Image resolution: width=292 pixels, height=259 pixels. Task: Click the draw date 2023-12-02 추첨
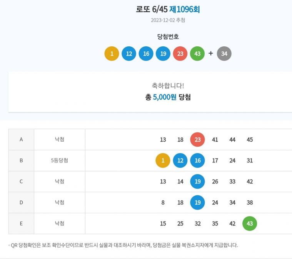168,20
